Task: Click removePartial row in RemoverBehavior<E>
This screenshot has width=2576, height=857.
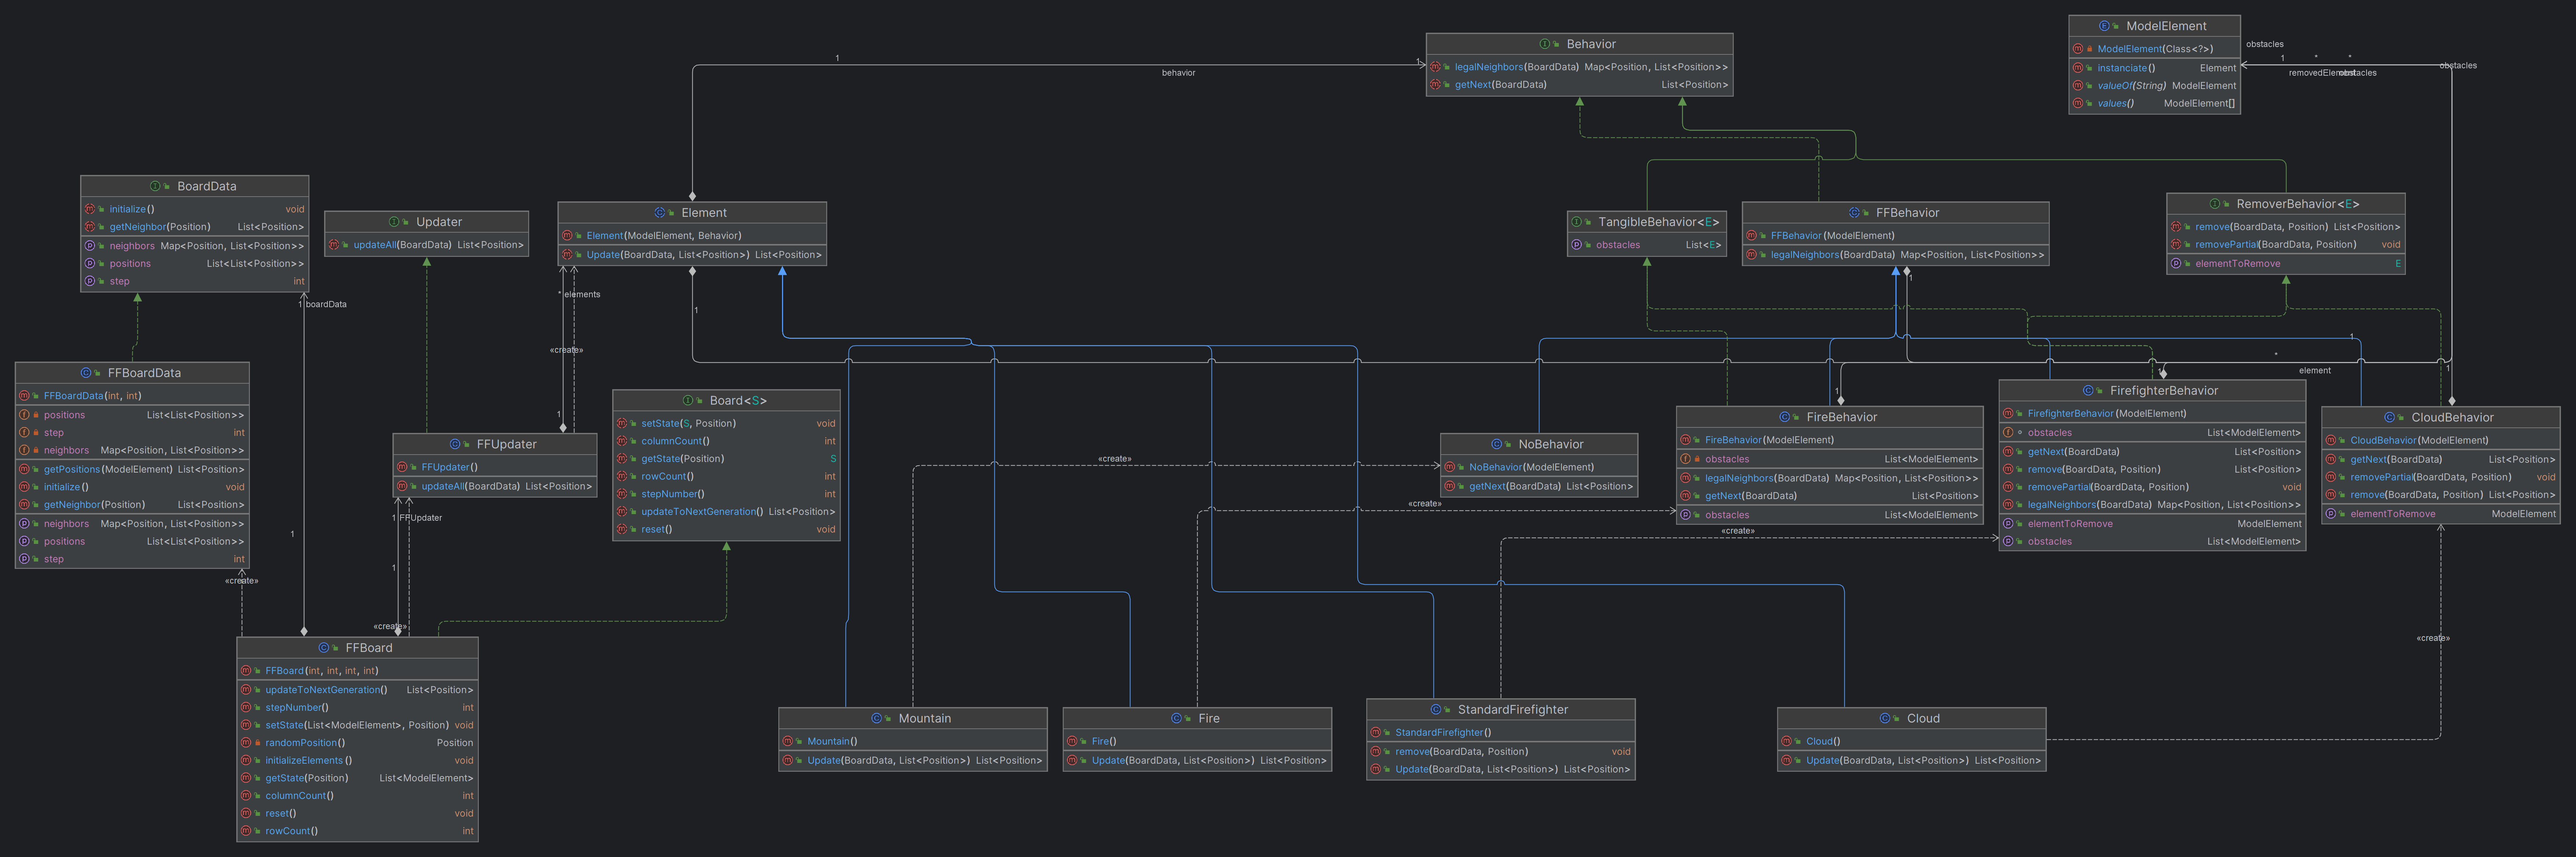Action: 2286,245
